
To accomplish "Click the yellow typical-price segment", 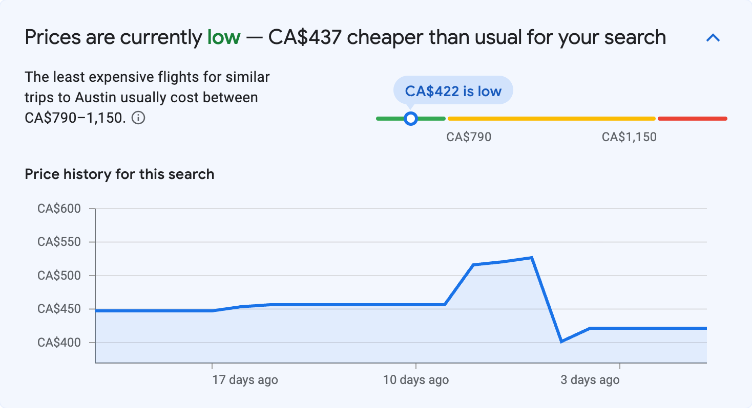I will coord(551,118).
